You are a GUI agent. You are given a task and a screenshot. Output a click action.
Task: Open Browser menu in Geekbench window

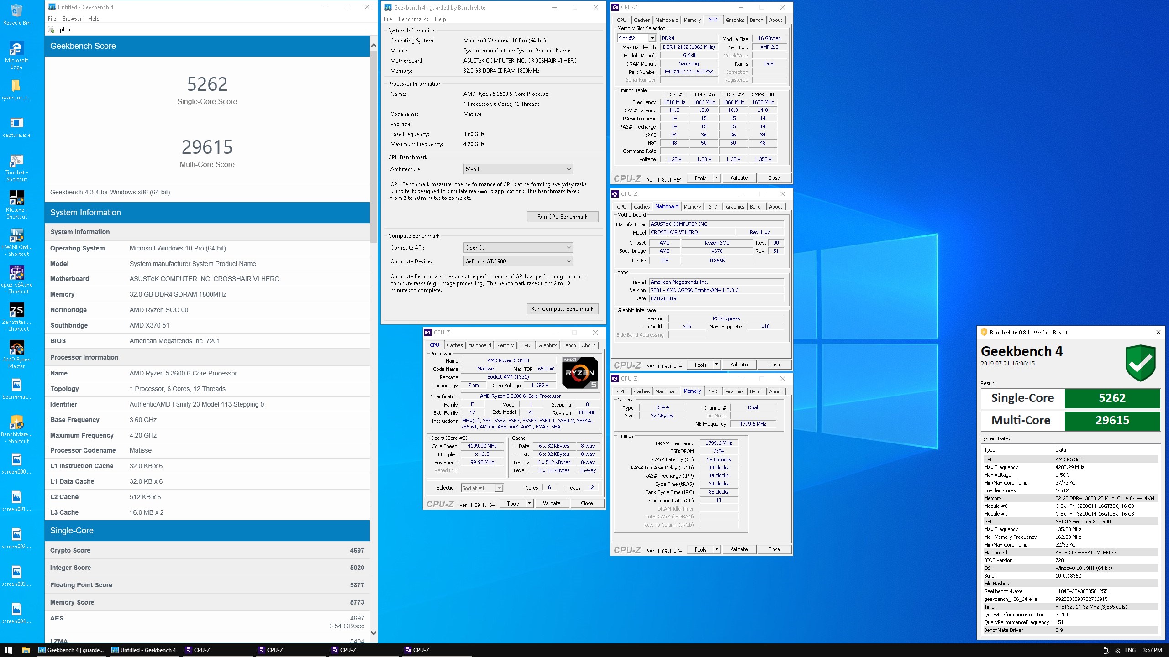(72, 19)
